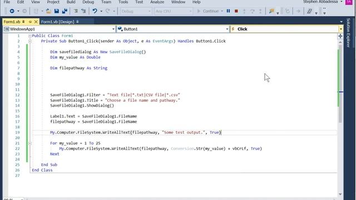Open the View menu

(x=36, y=2)
